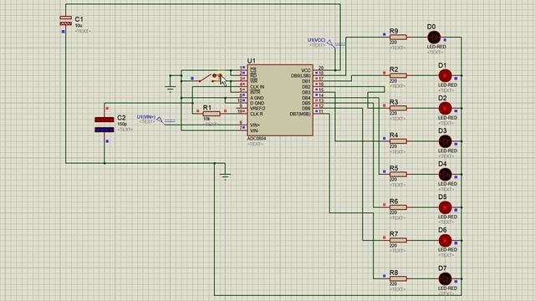Click the D7 reference label

pos(442,268)
